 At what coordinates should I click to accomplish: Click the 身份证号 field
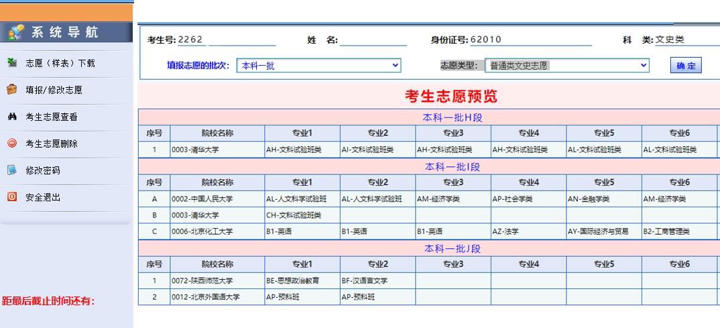(531, 40)
